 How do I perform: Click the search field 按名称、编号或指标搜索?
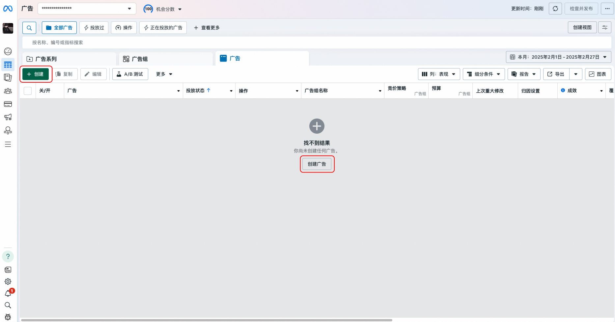coord(317,42)
